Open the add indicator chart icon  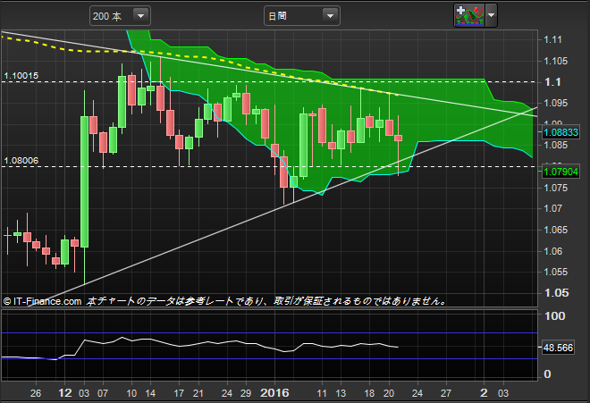pyautogui.click(x=469, y=15)
